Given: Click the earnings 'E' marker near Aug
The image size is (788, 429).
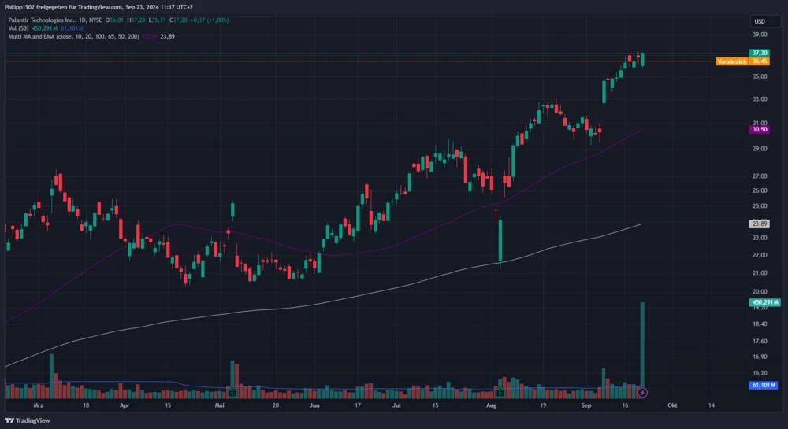Looking at the screenshot, I should pyautogui.click(x=500, y=391).
